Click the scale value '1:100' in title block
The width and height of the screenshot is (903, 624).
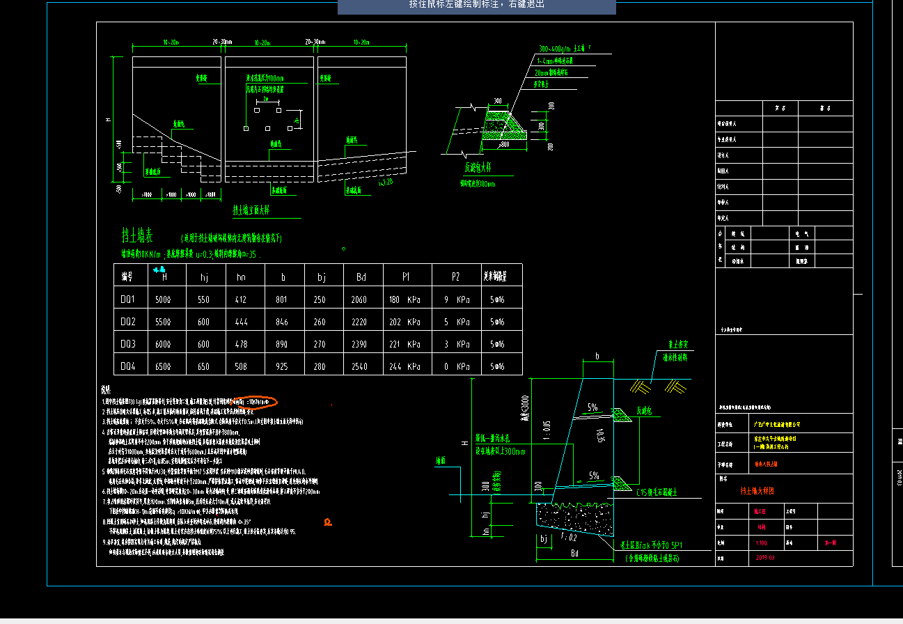[x=762, y=542]
